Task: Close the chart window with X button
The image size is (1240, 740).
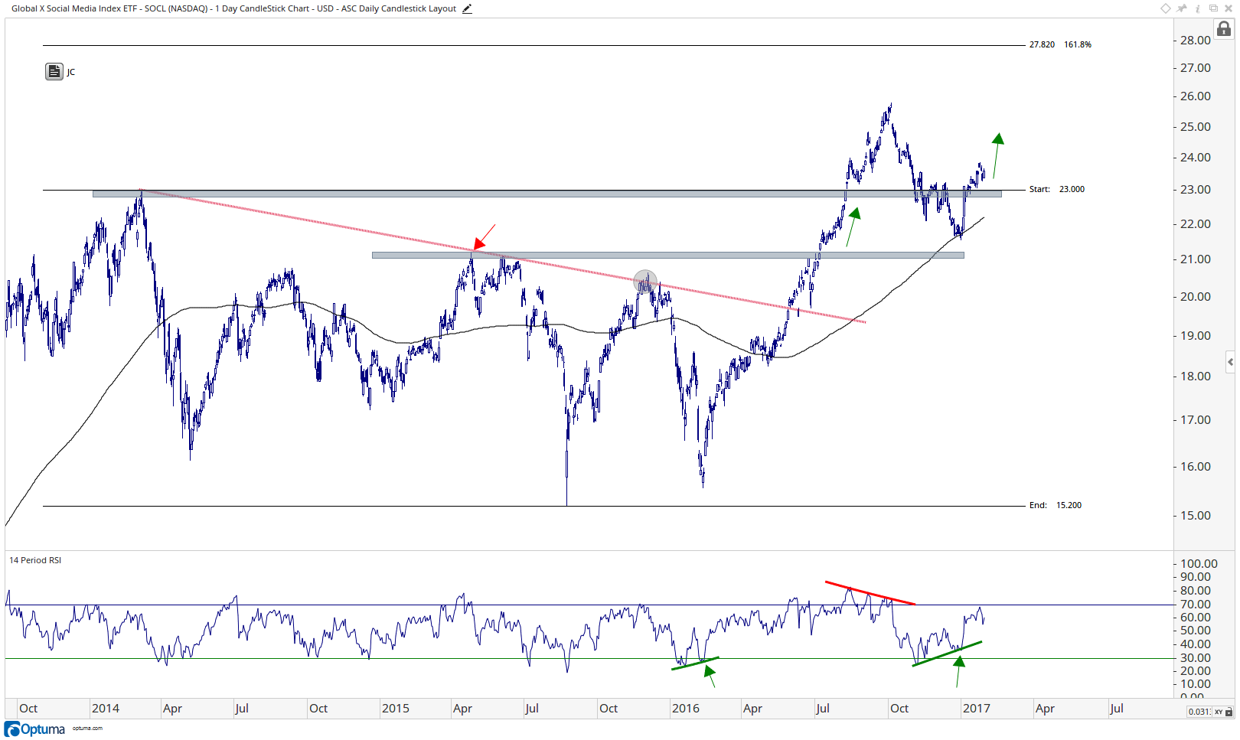Action: coord(1229,8)
